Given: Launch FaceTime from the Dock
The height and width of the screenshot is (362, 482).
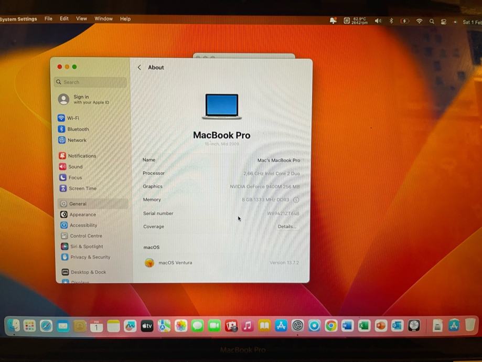Looking at the screenshot, I should (x=215, y=326).
